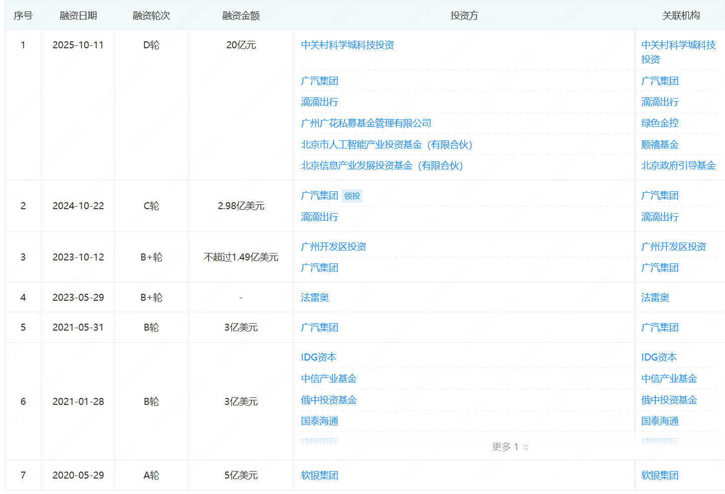725x494 pixels.
Task: Click 法雷奥 in the 关联机构 column
Action: point(655,298)
